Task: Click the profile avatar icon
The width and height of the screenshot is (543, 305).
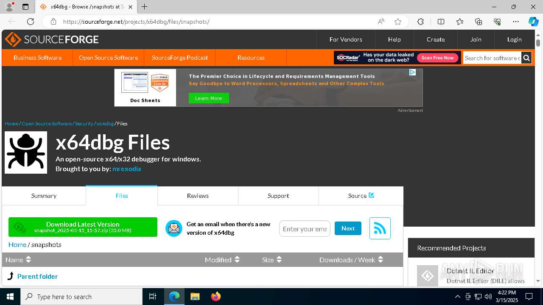Action: (x=9, y=7)
